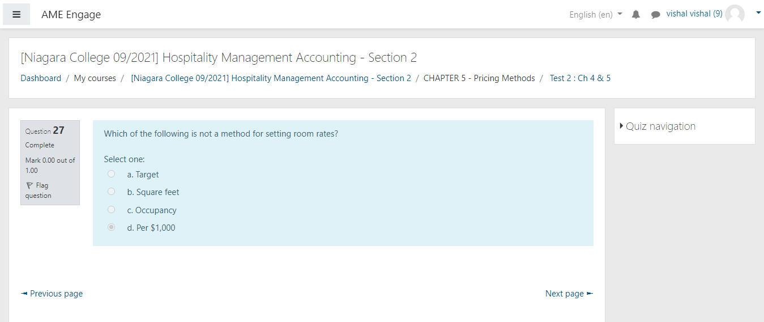Select radio button for b. Square feet

coord(112,192)
